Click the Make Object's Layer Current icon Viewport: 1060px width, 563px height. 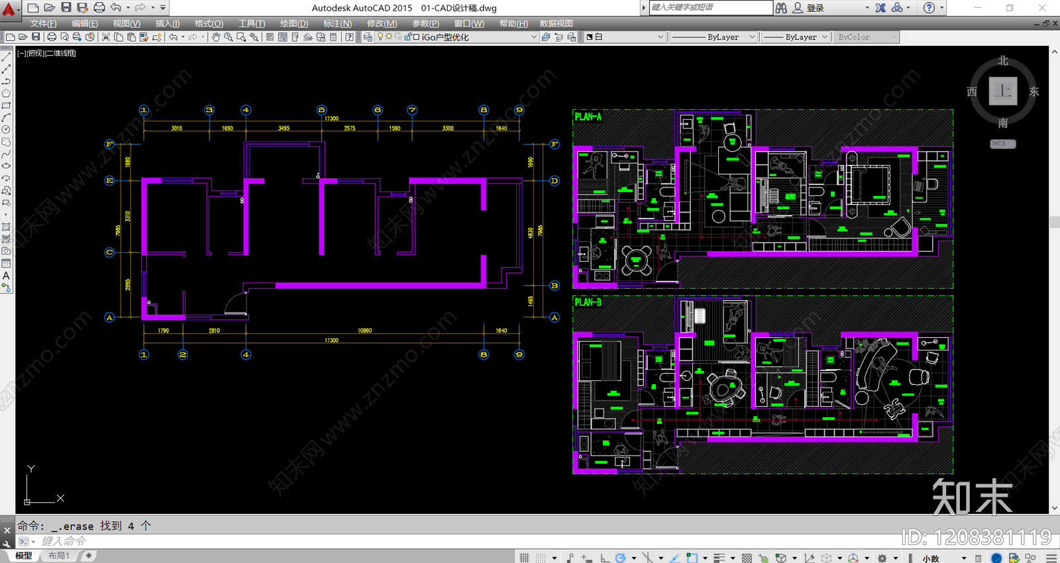pos(546,37)
